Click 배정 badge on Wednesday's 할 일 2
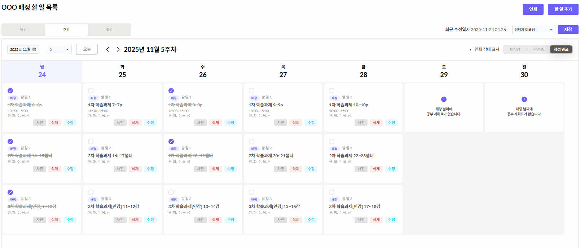580x248 pixels. [174, 149]
